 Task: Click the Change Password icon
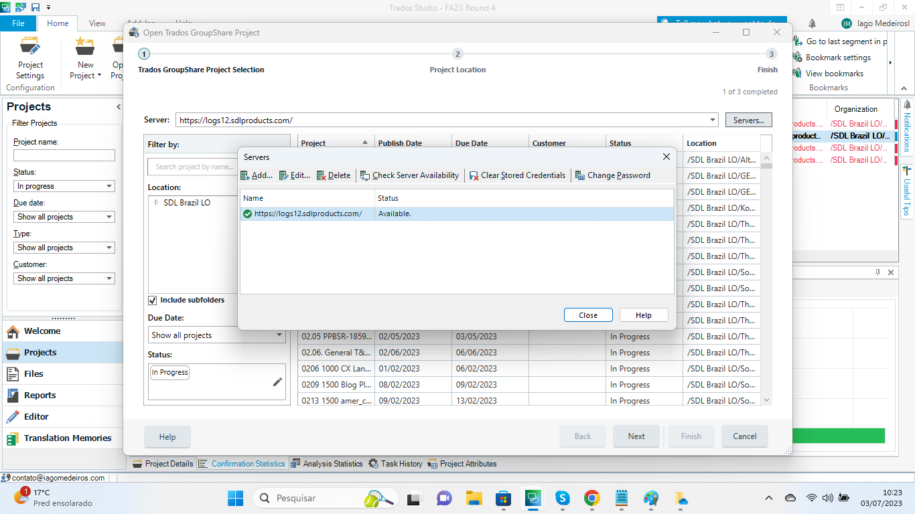580,175
